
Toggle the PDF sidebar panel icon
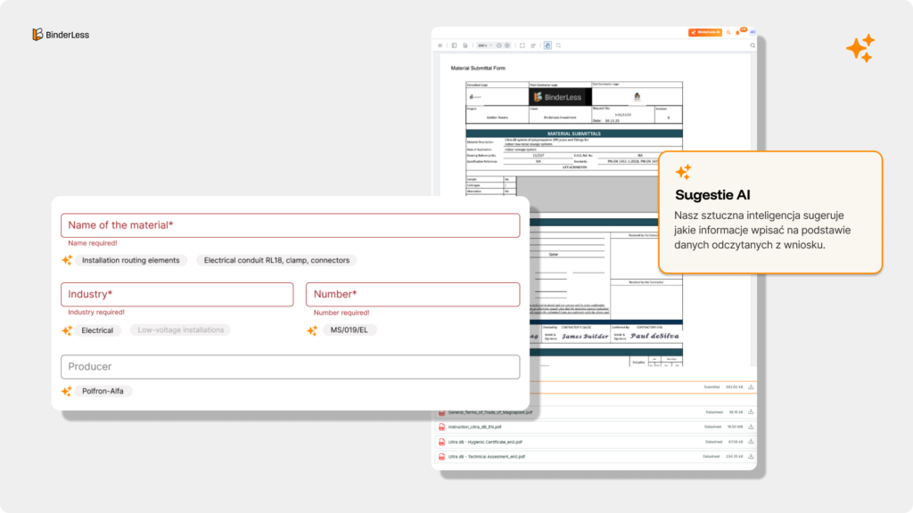(x=454, y=45)
